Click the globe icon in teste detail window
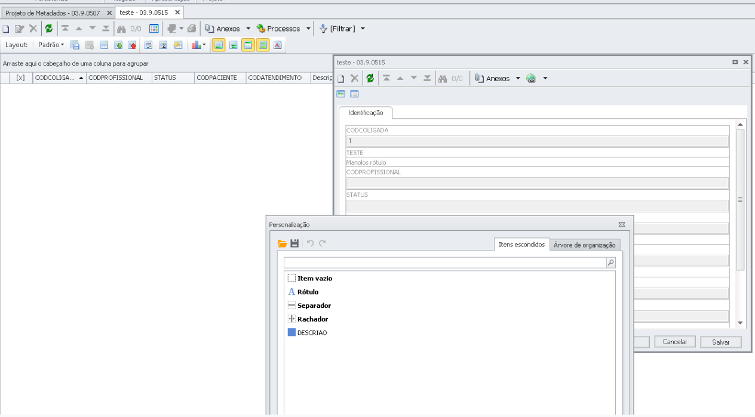 pos(530,78)
